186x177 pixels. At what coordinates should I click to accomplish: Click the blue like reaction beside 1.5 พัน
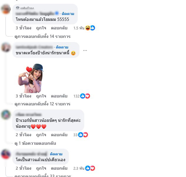click(92, 28)
